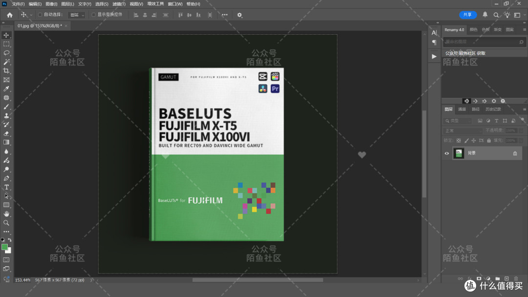
Task: Open Actions play panel icon
Action: [x=434, y=57]
